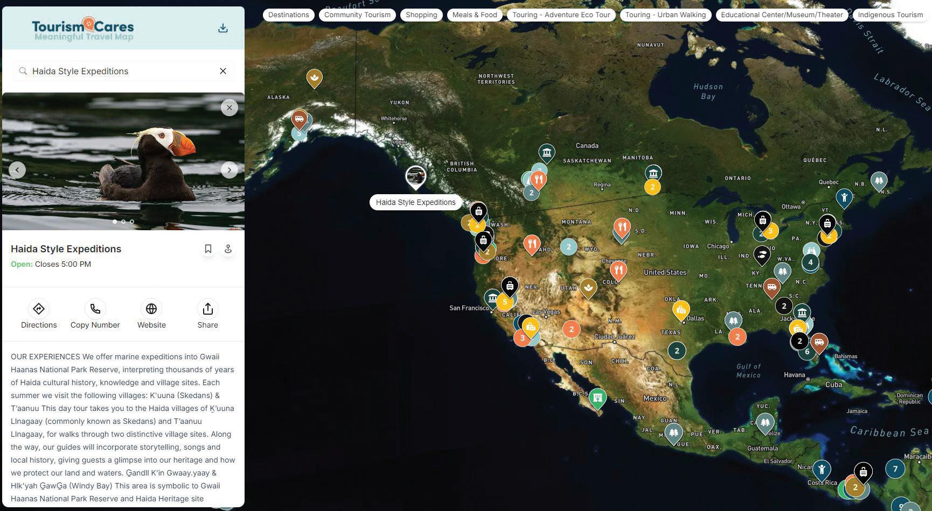Expand the yellow cluster of 3 in Michigan

pyautogui.click(x=770, y=231)
